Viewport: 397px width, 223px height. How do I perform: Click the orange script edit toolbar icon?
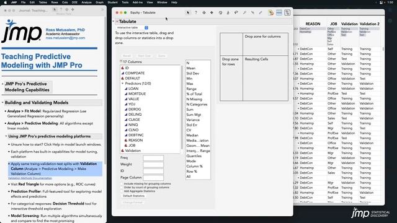pos(271,12)
